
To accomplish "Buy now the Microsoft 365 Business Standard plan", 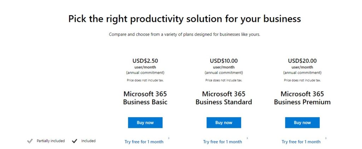I will click(224, 123).
